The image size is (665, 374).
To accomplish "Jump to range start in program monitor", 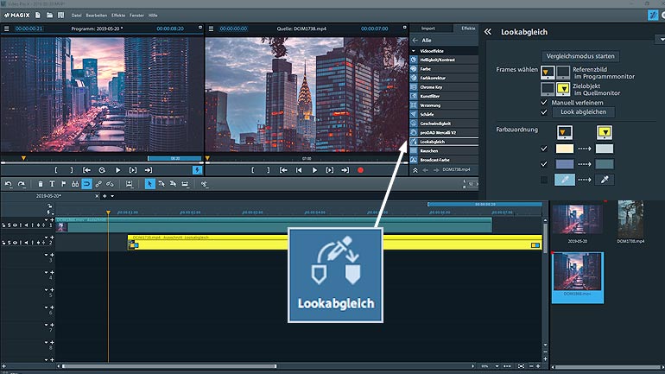I will [86, 170].
